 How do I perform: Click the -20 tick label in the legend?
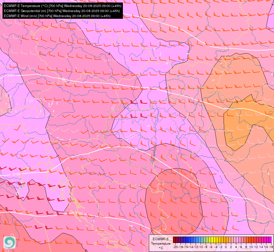175,247
